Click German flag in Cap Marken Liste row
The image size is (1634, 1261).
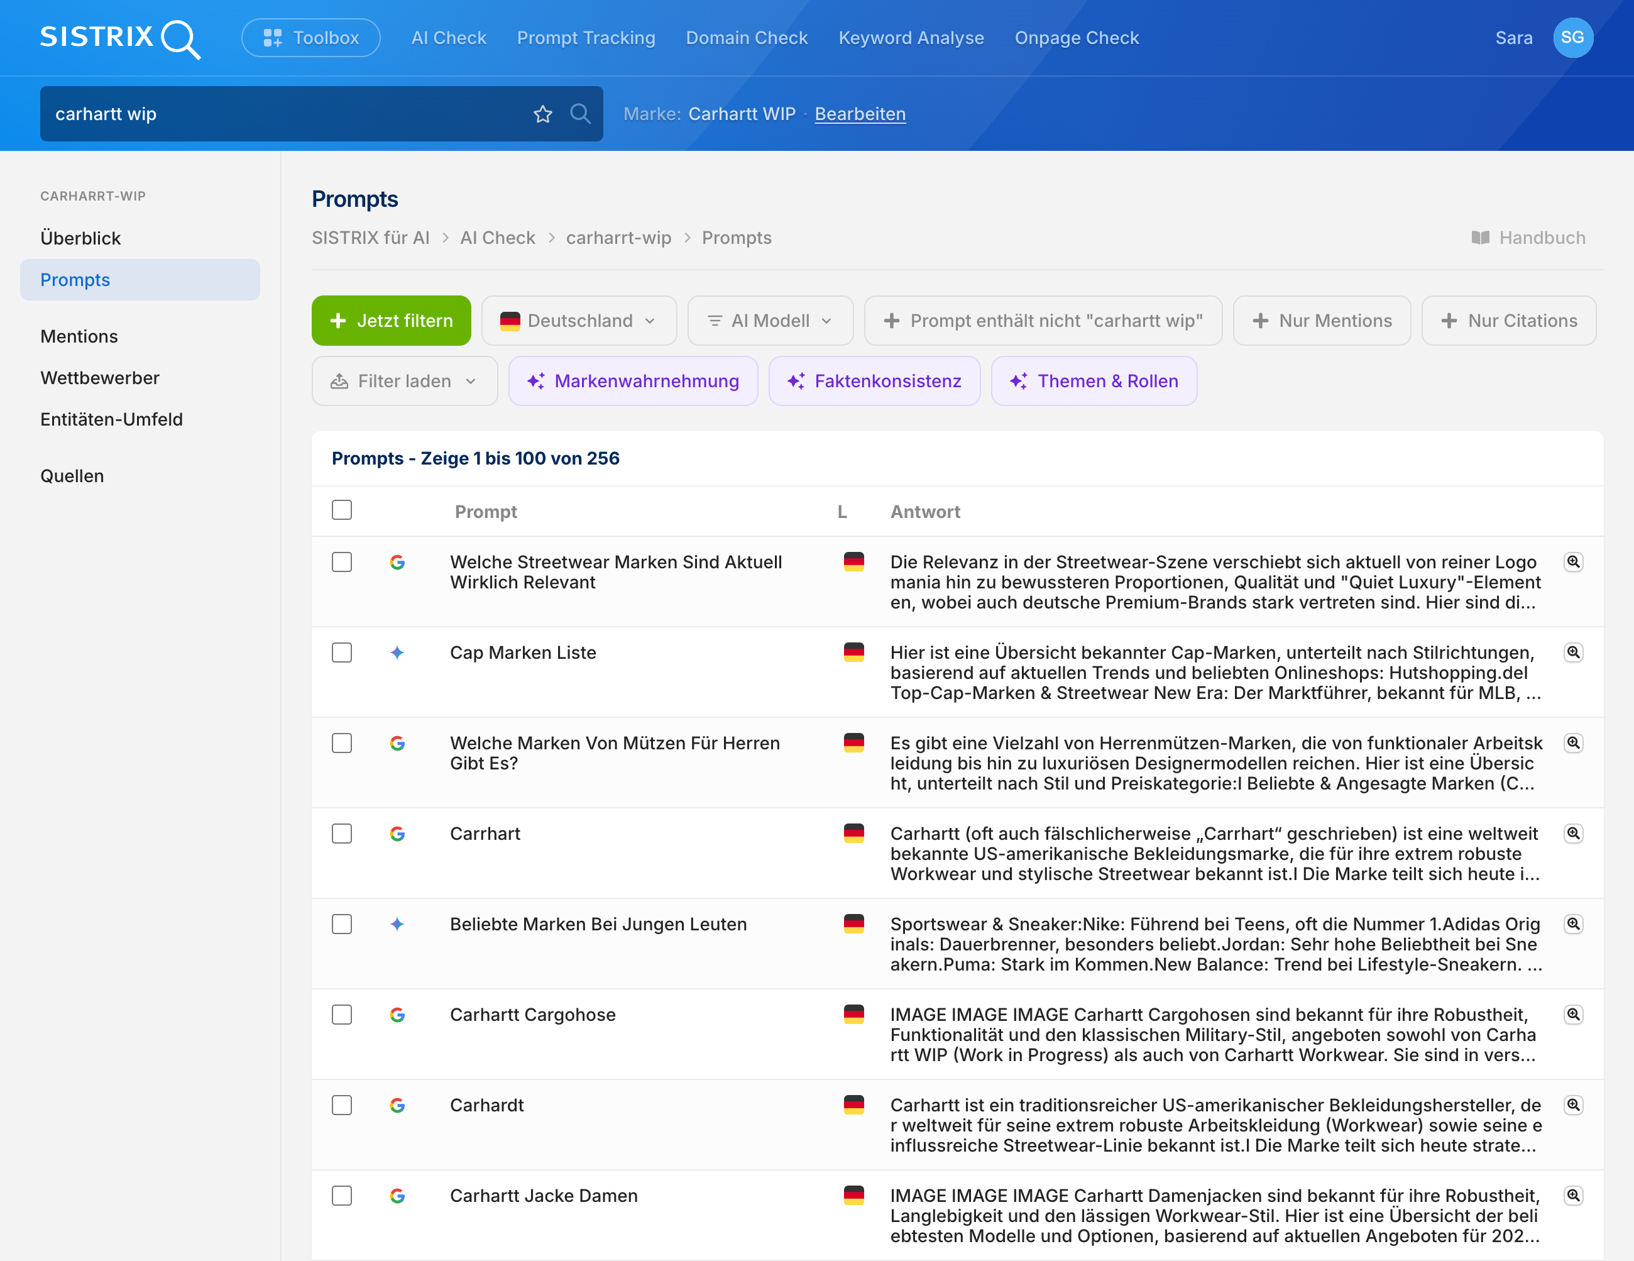click(853, 653)
